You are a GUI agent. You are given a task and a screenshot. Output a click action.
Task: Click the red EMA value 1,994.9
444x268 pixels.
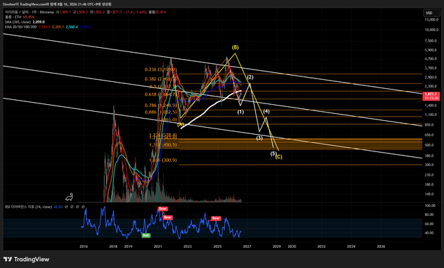click(44, 26)
